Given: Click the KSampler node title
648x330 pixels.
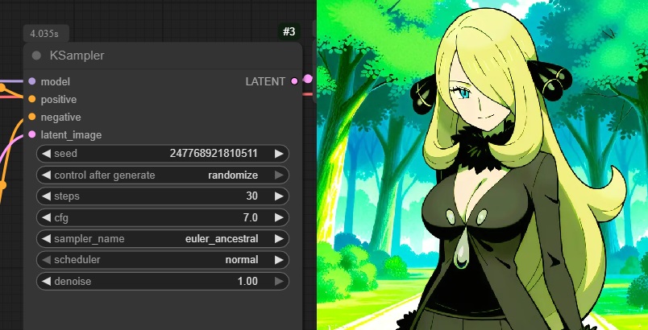Looking at the screenshot, I should click(77, 56).
